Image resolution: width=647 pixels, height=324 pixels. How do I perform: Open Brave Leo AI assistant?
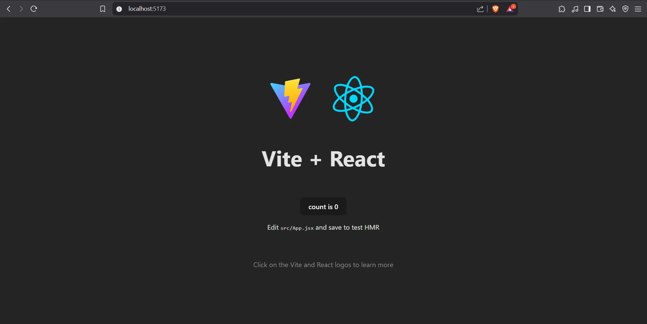tap(613, 9)
